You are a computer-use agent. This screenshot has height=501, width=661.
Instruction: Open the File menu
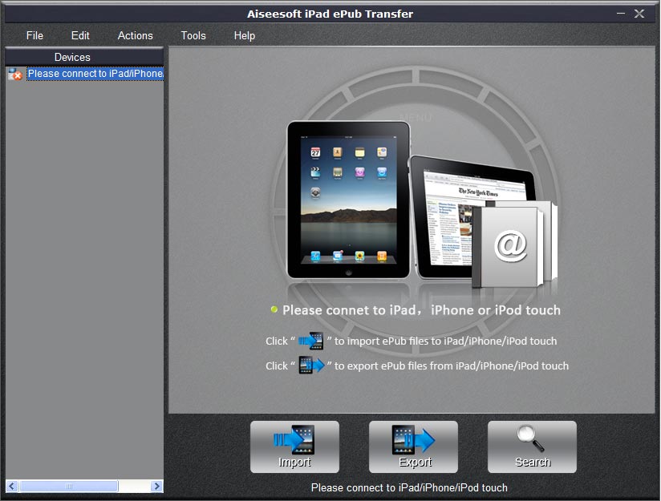click(34, 35)
